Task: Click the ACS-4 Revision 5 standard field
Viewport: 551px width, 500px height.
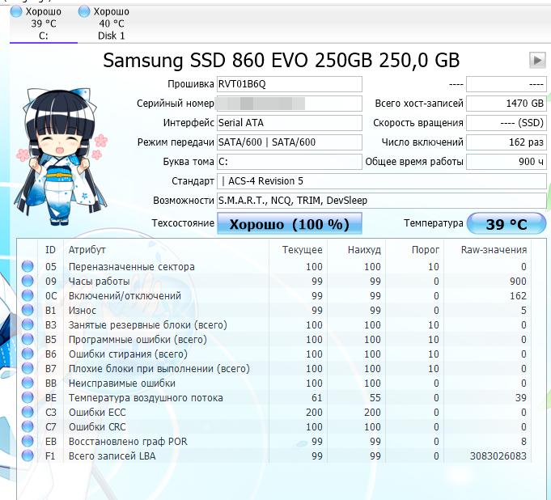Action: click(381, 181)
